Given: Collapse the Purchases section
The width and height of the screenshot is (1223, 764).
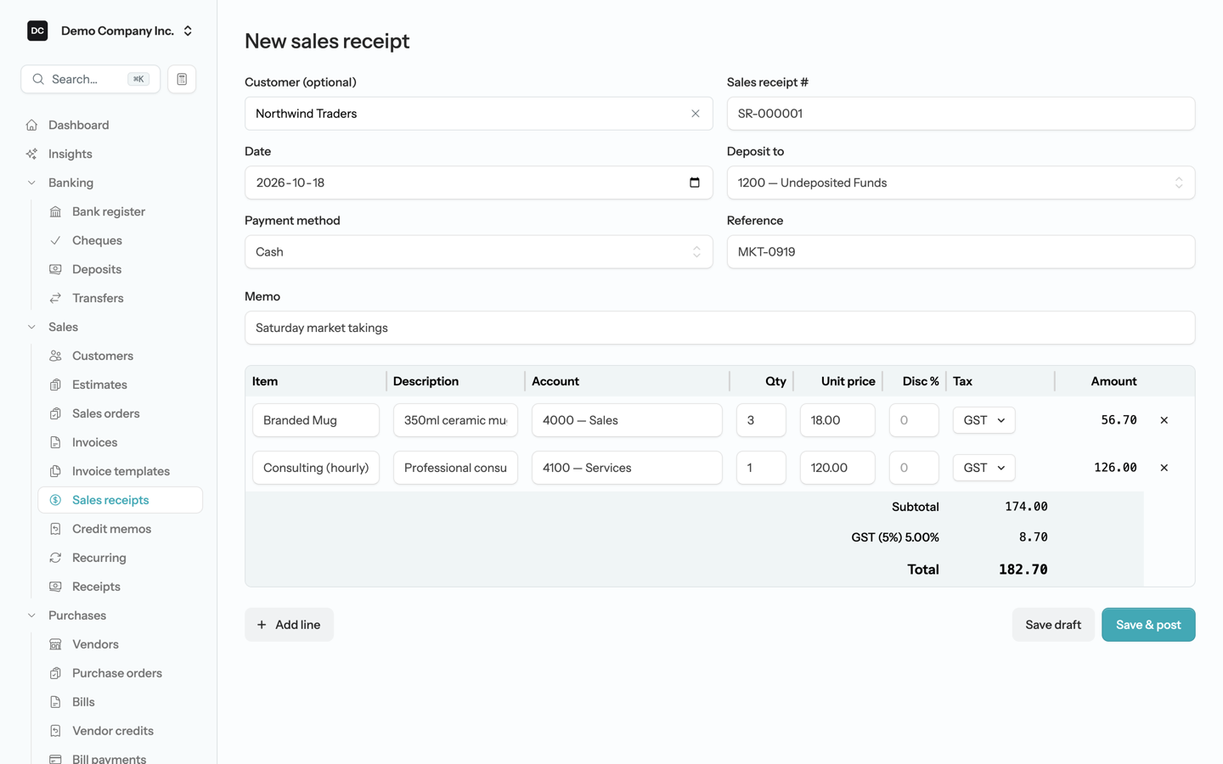Looking at the screenshot, I should tap(31, 615).
